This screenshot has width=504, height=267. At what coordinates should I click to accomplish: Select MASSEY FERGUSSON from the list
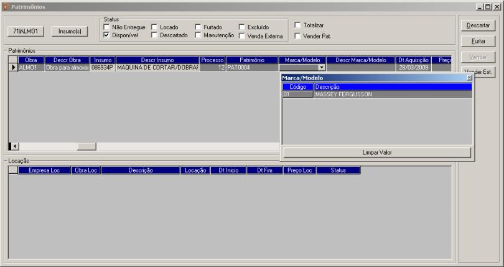coord(343,95)
